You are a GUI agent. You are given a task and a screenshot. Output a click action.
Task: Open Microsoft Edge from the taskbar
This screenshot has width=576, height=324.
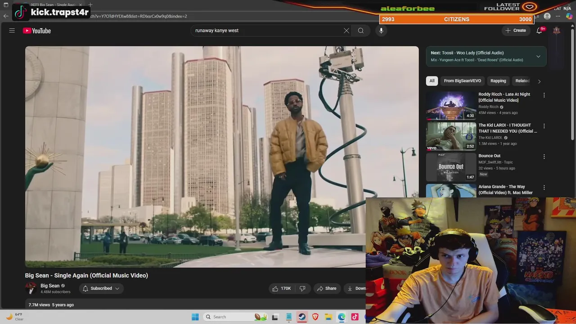click(342, 317)
